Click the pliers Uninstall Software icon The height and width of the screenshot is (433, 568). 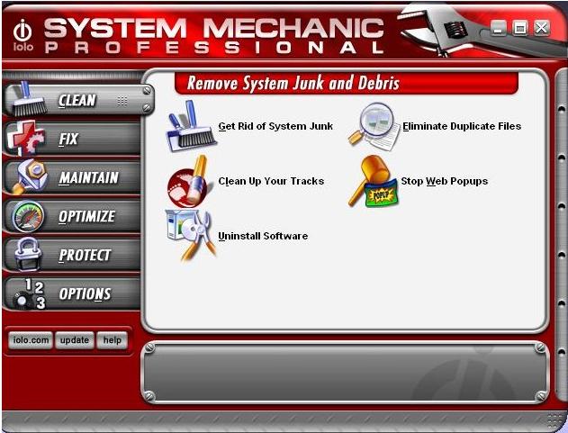(191, 235)
